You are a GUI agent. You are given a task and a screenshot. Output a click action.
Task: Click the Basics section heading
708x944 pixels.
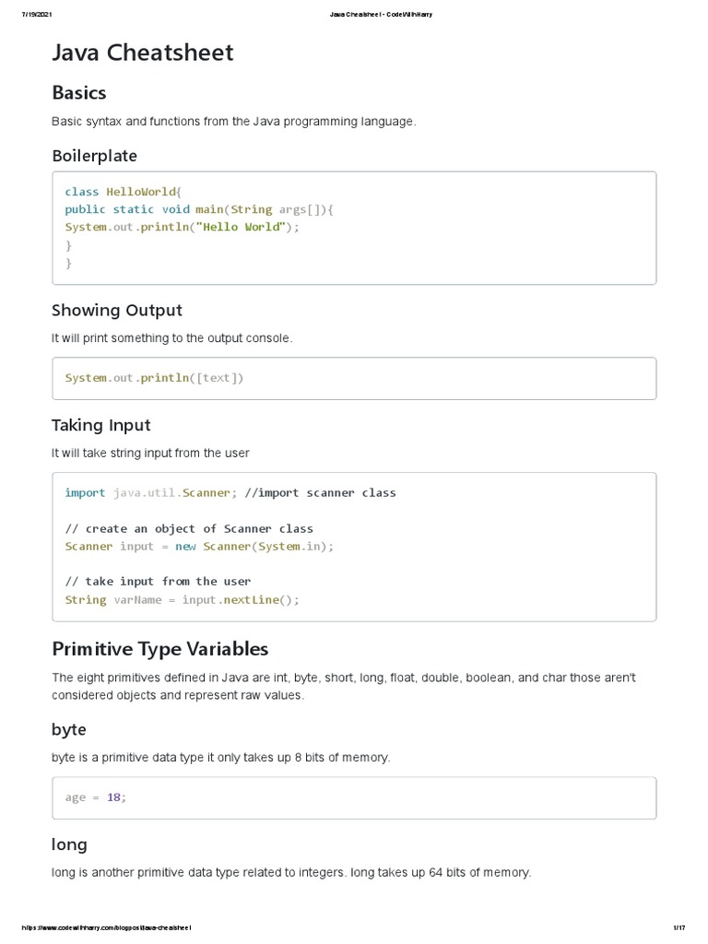click(79, 92)
